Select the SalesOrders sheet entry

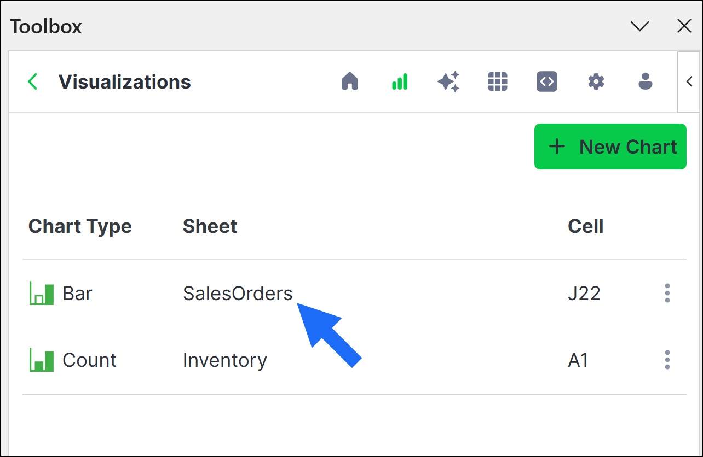(x=238, y=294)
